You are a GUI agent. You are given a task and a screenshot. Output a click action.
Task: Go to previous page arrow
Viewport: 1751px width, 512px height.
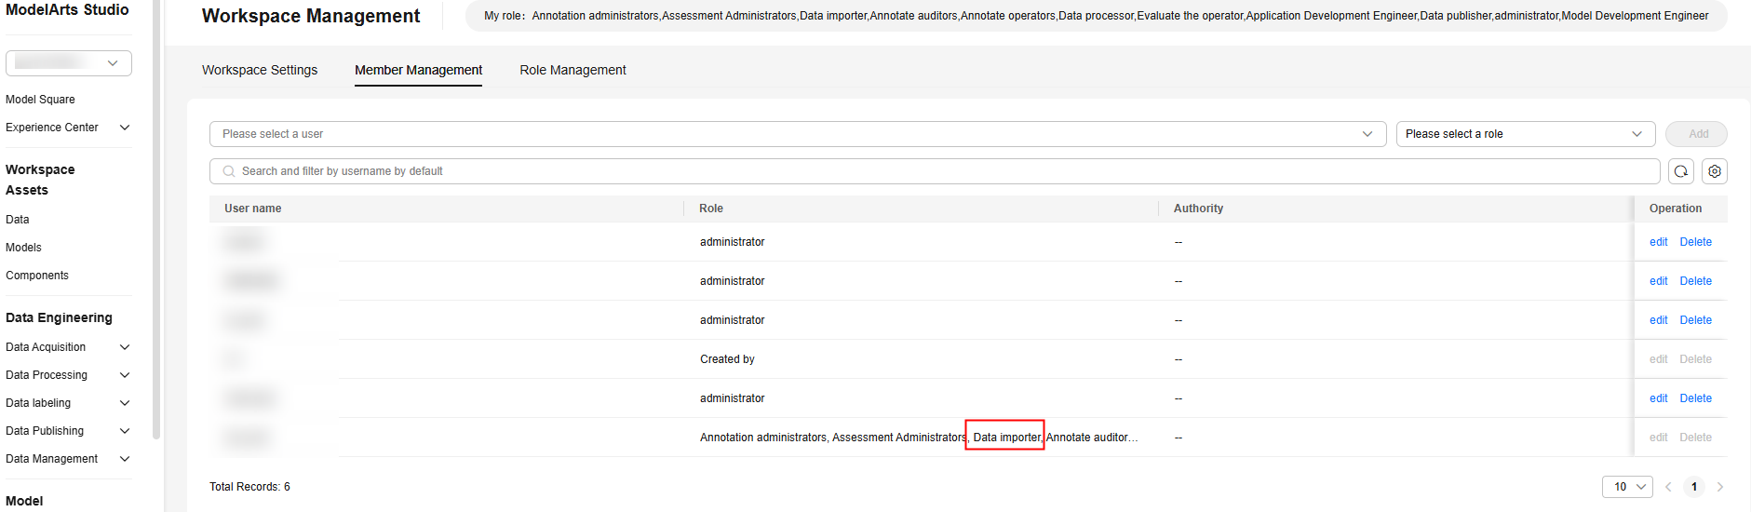pos(1668,487)
